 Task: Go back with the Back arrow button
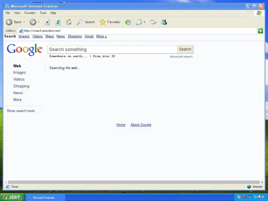coord(9,22)
